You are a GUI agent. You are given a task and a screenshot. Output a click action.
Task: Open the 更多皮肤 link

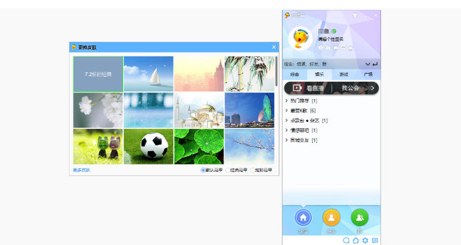pyautogui.click(x=81, y=170)
